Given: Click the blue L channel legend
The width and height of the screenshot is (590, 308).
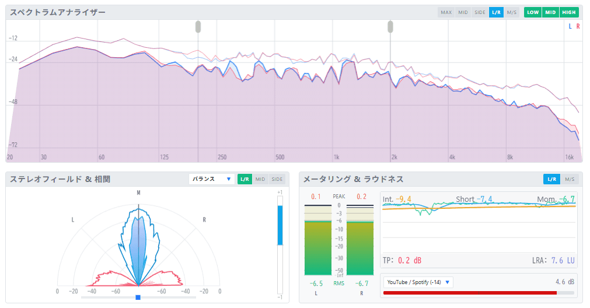Looking at the screenshot, I should 570,26.
